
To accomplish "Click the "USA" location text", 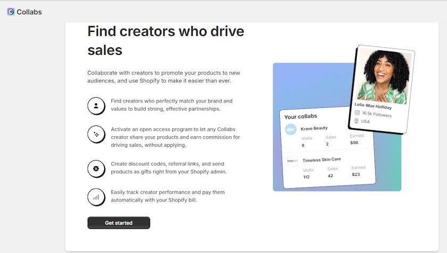I will pos(365,121).
